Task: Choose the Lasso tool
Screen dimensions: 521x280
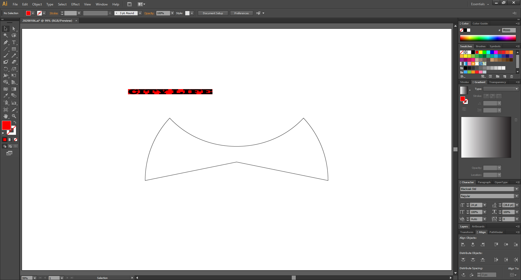Action: click(14, 35)
